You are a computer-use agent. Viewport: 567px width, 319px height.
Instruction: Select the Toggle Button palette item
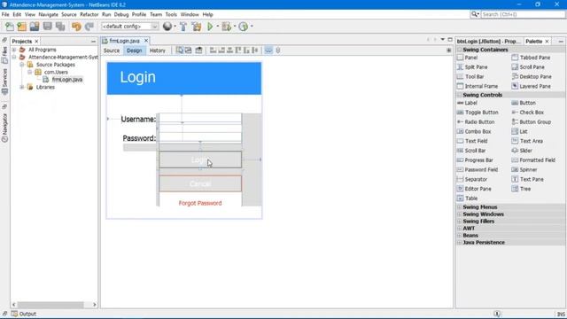[478, 113]
